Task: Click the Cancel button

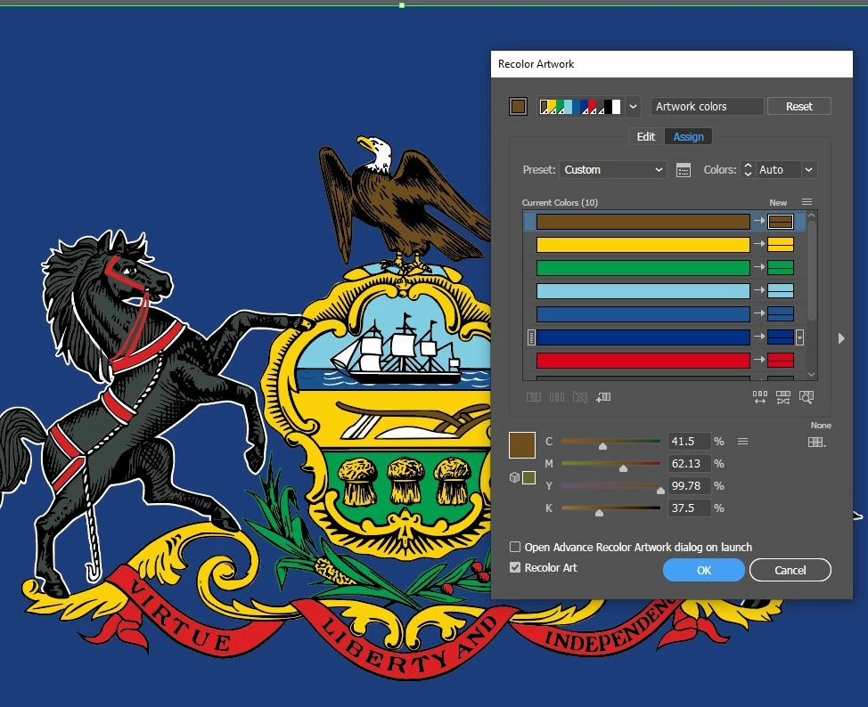Action: pyautogui.click(x=790, y=571)
